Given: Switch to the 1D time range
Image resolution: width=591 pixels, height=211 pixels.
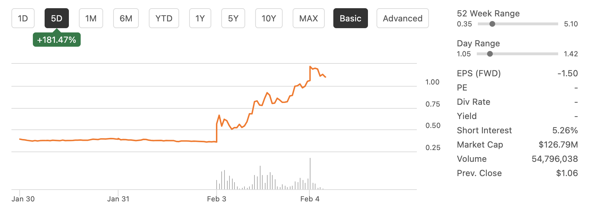Looking at the screenshot, I should [22, 18].
